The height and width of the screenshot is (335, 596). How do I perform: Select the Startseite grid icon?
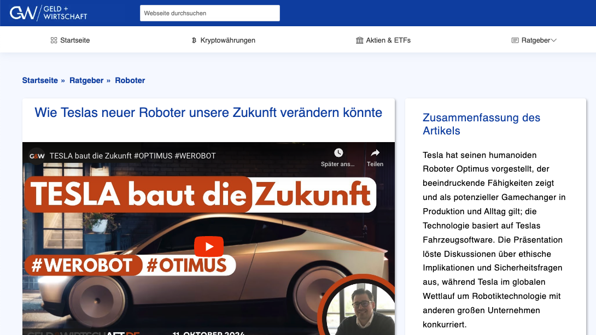pyautogui.click(x=53, y=40)
